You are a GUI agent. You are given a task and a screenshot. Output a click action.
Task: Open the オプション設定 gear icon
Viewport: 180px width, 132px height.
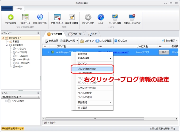click(88, 17)
